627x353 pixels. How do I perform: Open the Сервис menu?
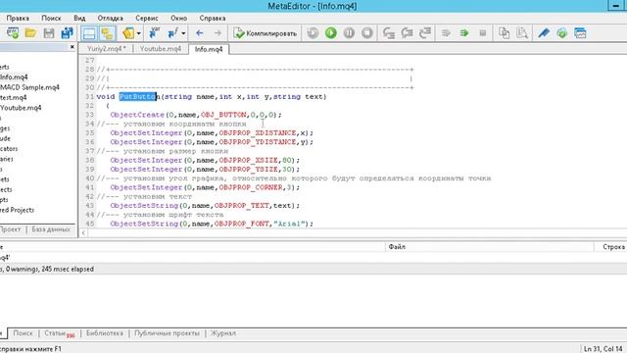click(147, 18)
